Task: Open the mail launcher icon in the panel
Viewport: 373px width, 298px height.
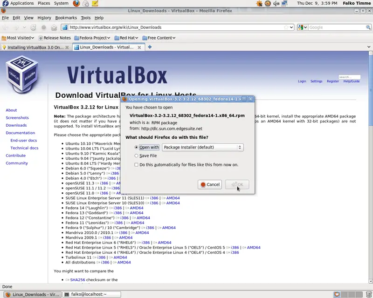Action: tap(86, 3)
